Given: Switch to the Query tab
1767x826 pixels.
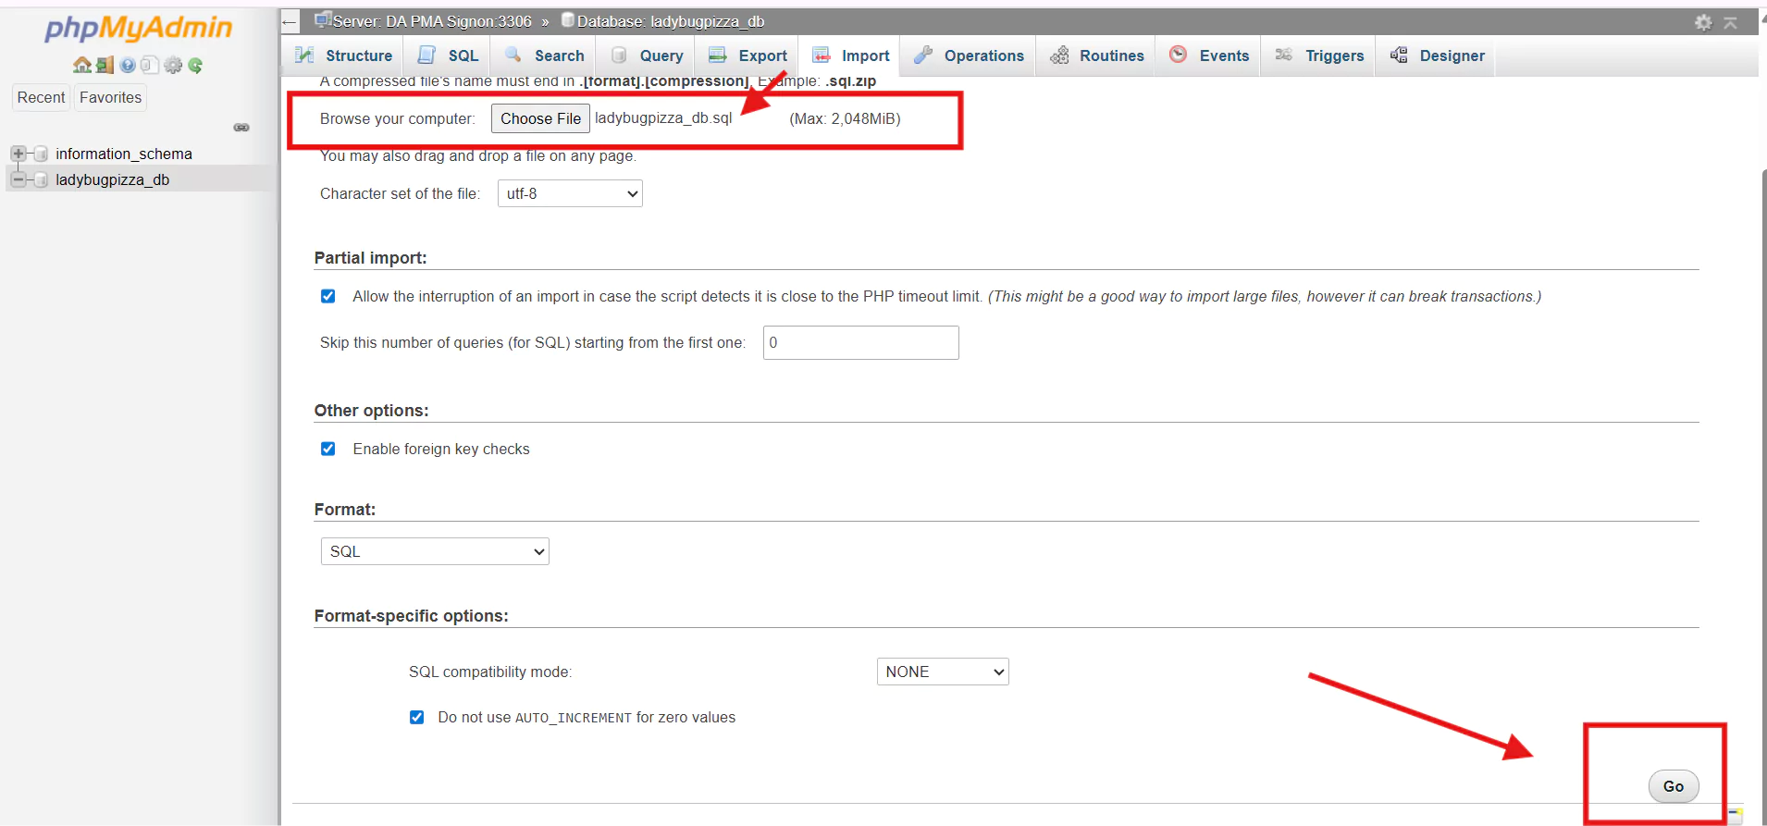Looking at the screenshot, I should pos(647,55).
